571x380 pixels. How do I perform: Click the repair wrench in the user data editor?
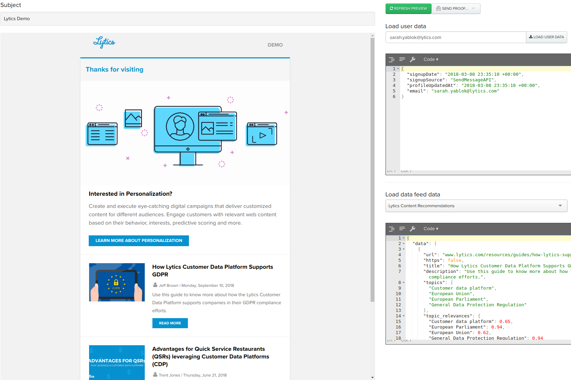413,59
